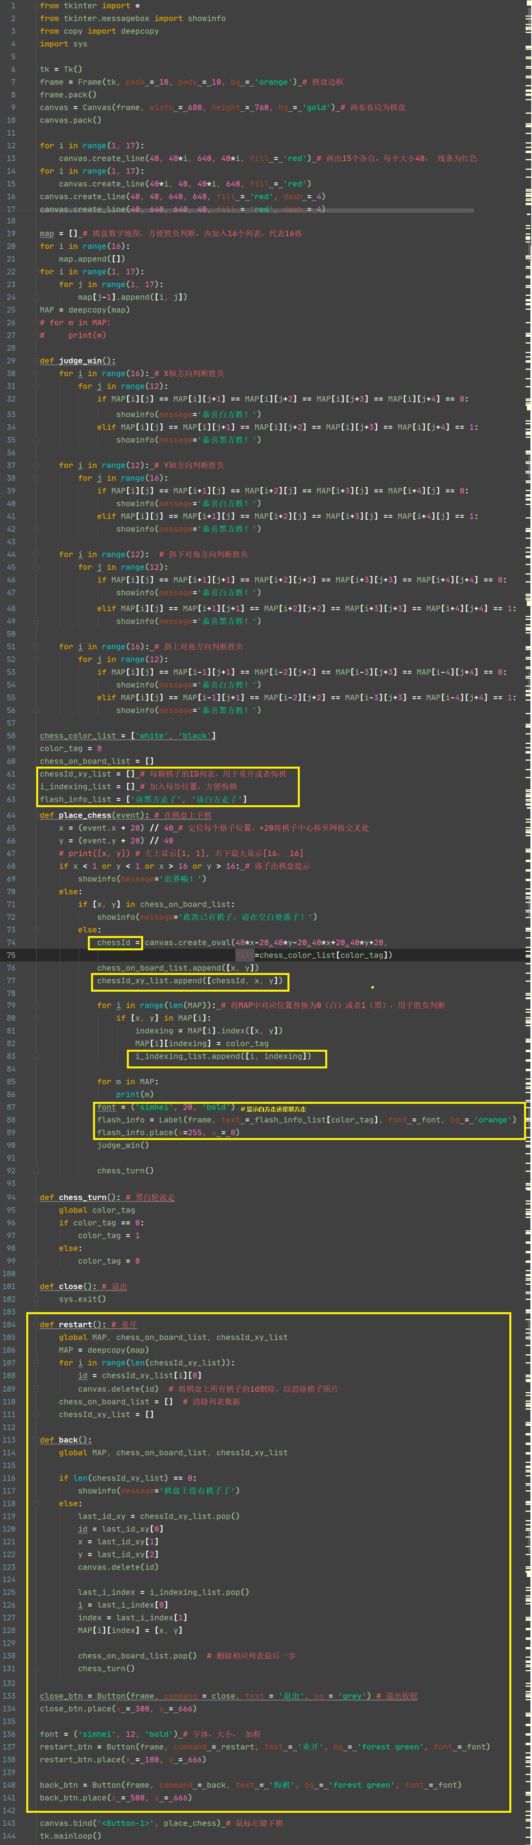Click the 'import sys' line
The image size is (532, 1845).
coord(64,45)
